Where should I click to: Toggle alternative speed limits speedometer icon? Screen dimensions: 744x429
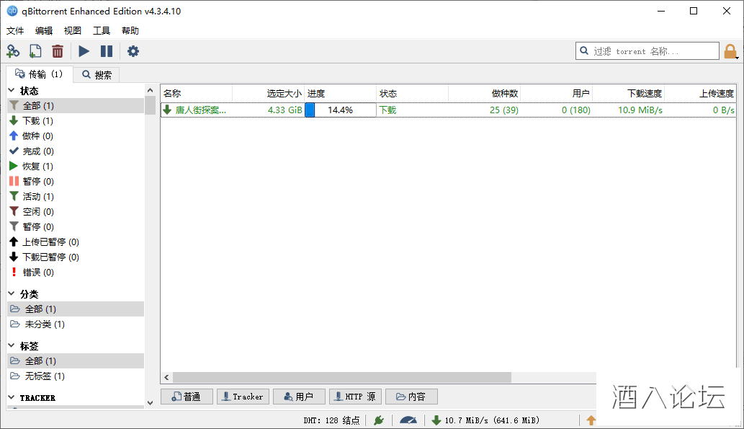point(408,420)
